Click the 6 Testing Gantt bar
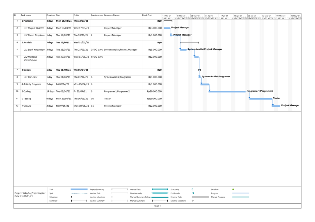Viewport: 315px width, 222px height. [x=260, y=99]
